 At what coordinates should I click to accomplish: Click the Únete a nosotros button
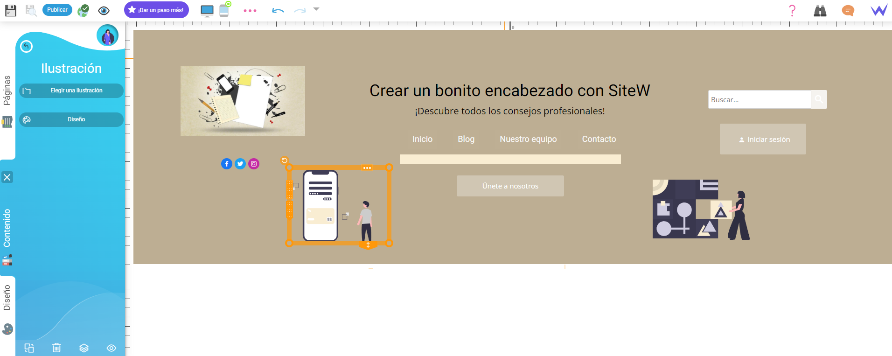click(510, 186)
